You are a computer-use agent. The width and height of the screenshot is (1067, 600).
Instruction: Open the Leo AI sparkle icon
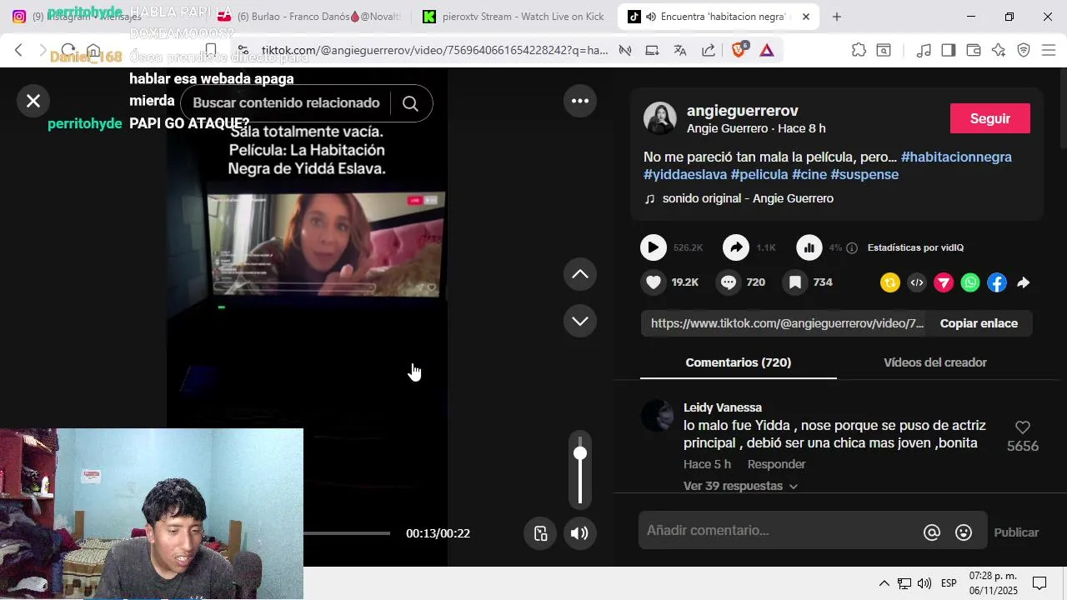pos(999,50)
